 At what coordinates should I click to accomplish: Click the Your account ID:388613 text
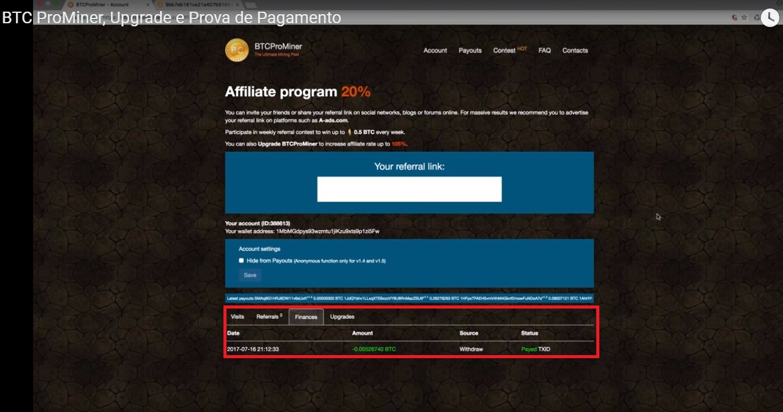coord(258,223)
